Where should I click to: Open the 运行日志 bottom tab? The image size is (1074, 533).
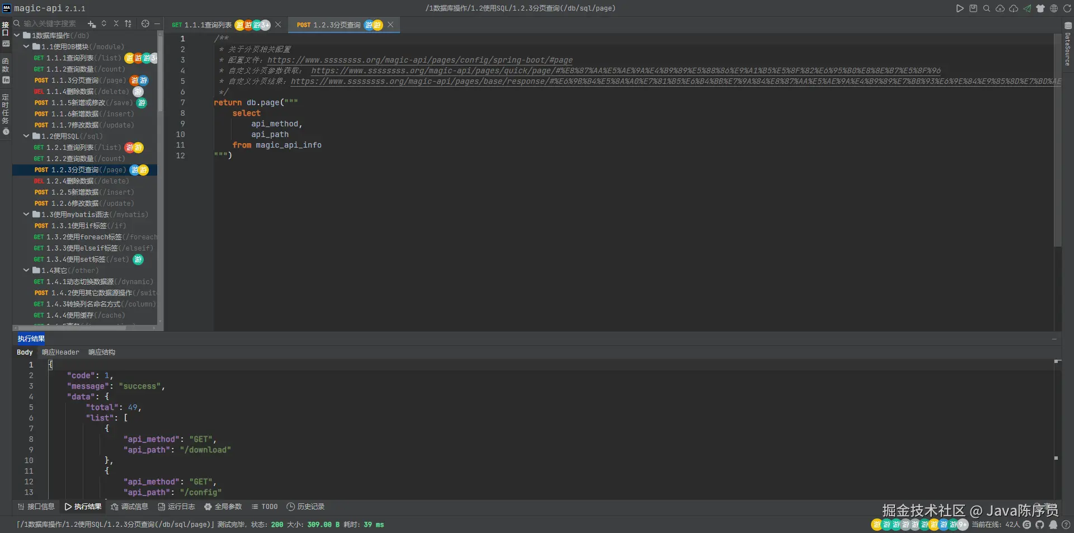click(x=177, y=507)
